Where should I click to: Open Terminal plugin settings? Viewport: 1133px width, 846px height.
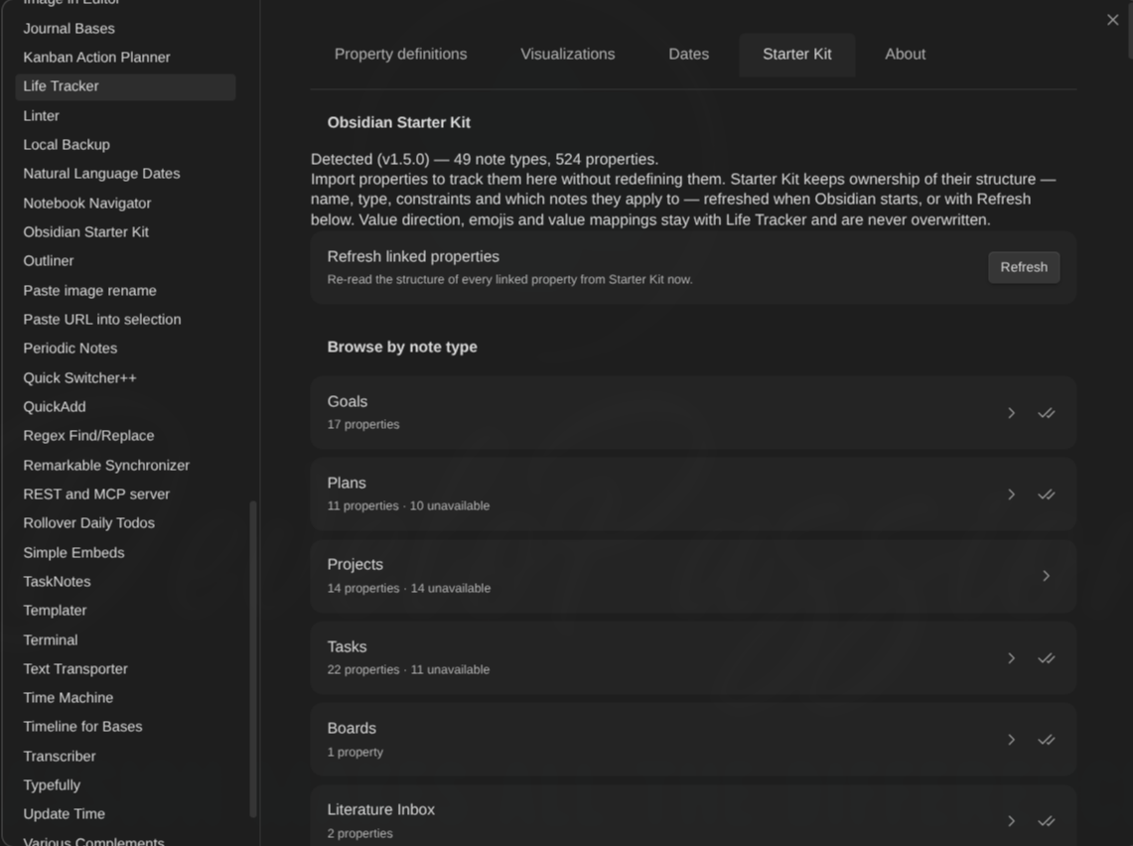pos(125,640)
